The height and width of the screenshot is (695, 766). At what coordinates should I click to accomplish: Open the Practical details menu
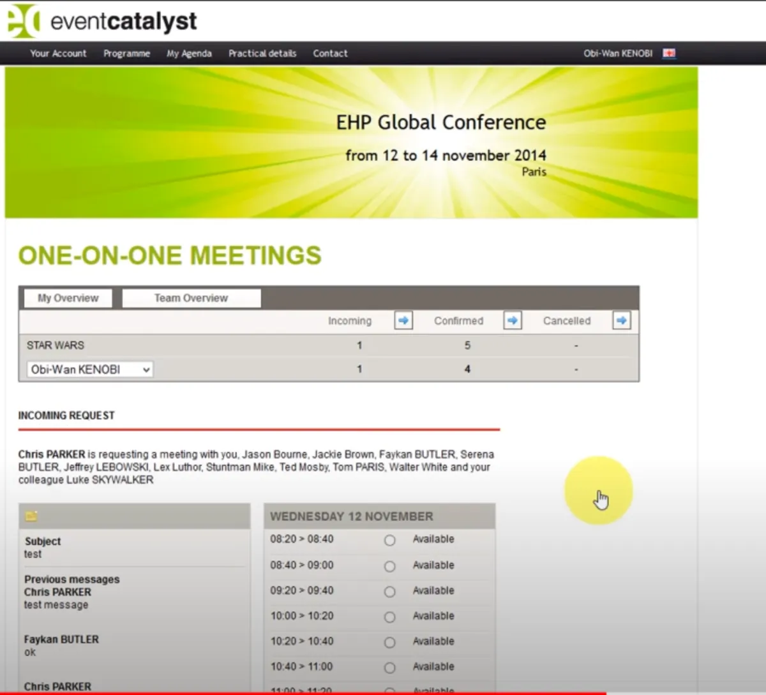[x=262, y=54]
